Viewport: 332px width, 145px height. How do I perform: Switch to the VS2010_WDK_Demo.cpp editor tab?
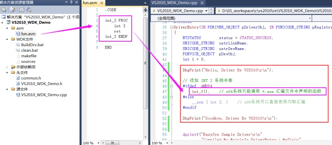(x=175, y=3)
